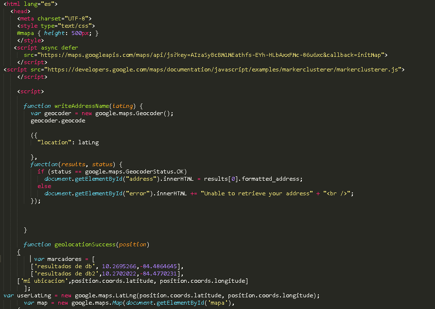Screen dimensions: 435x309
Task: Click the string 'resultados de db'
Action: (65, 266)
